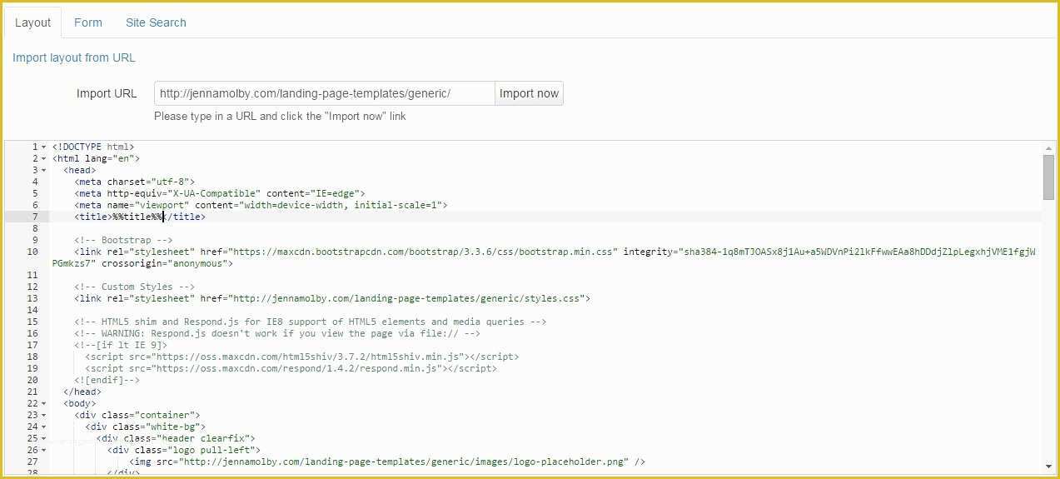Collapse the body tag fold on line 22
Screen dimensions: 1060x479
click(x=44, y=404)
